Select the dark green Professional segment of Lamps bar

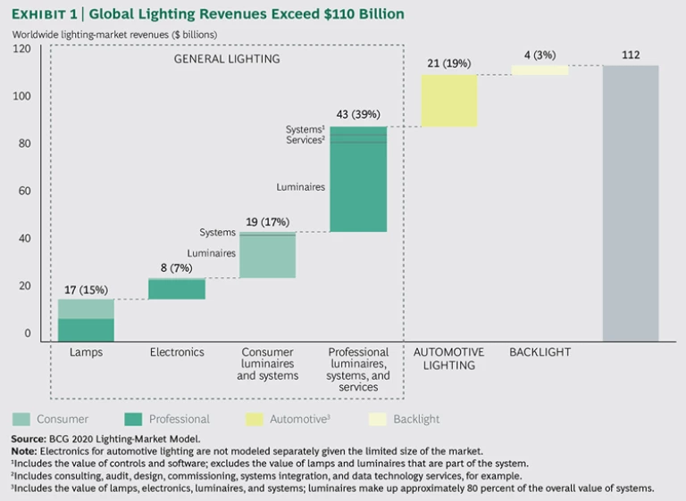click(86, 330)
